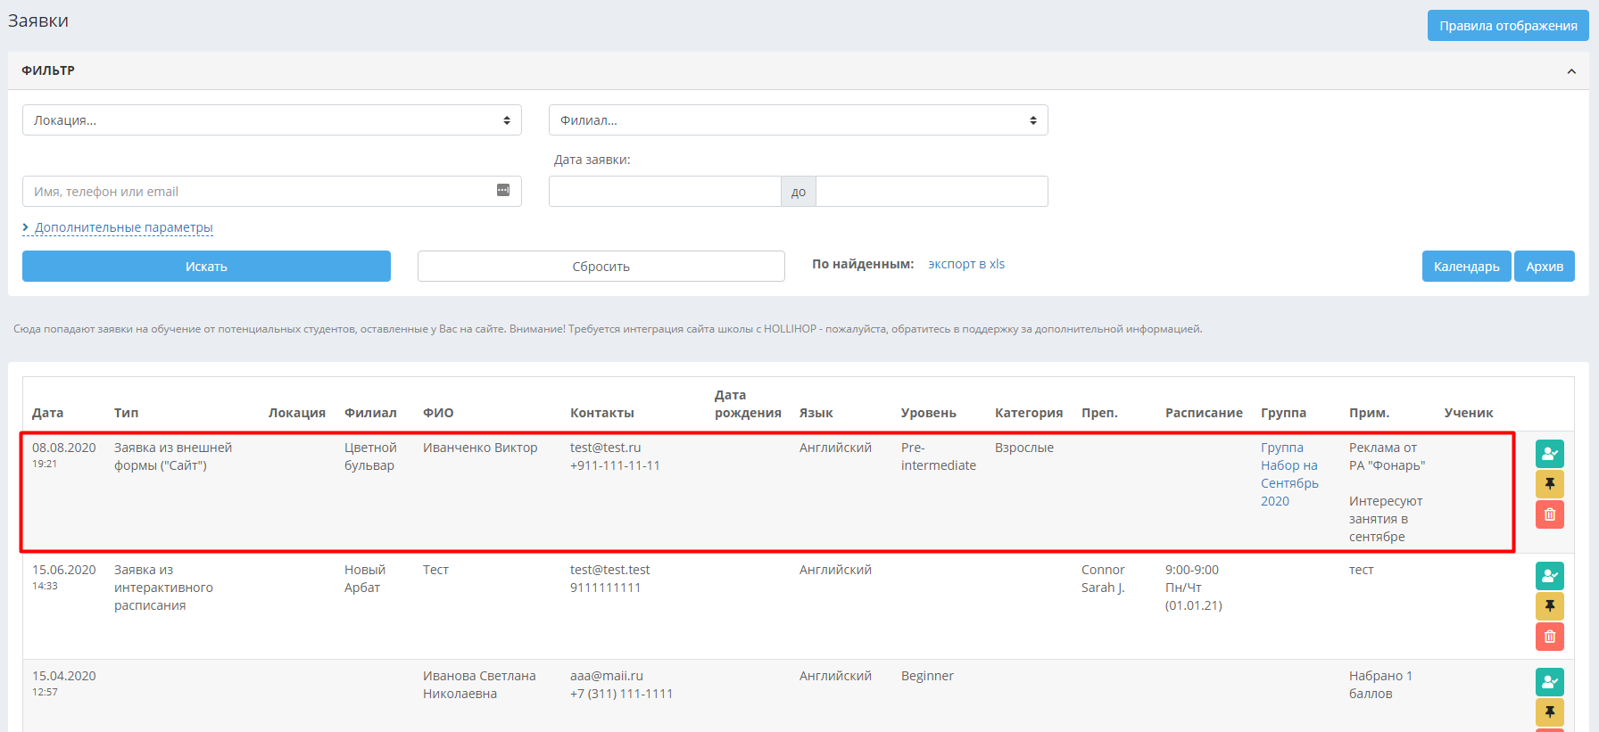Viewport: 1599px width, 732px height.
Task: Click the request date to field
Action: (x=932, y=192)
